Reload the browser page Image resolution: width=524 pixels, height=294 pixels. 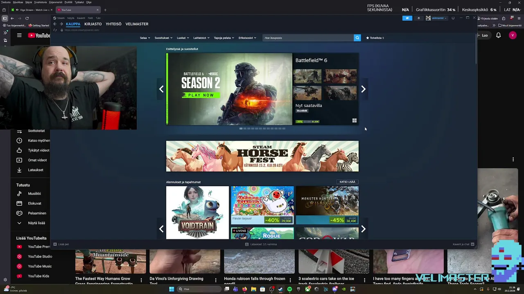click(x=27, y=18)
